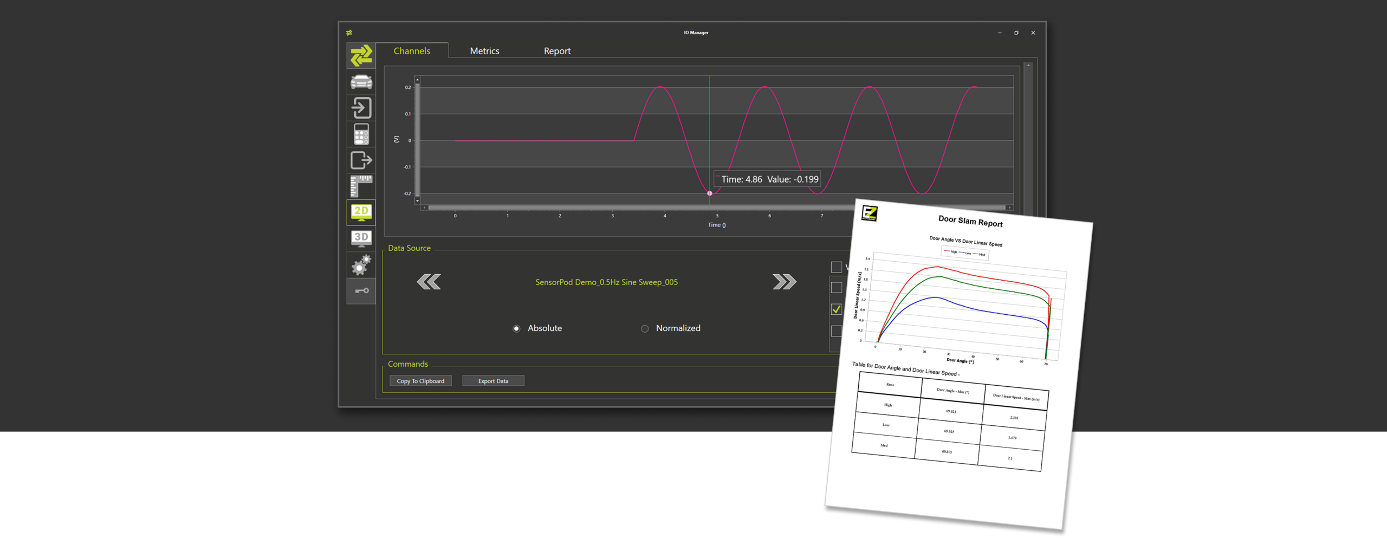Switch to the Metrics tab
The width and height of the screenshot is (1387, 538).
click(484, 51)
